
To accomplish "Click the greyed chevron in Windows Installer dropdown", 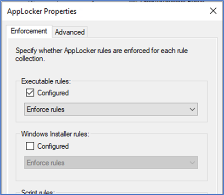I will (x=192, y=162).
